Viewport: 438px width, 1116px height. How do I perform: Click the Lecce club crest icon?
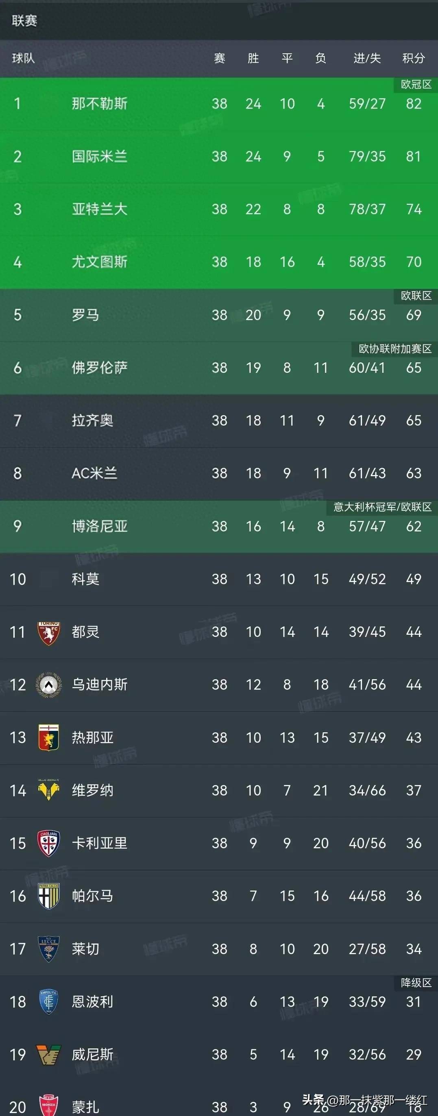(48, 949)
